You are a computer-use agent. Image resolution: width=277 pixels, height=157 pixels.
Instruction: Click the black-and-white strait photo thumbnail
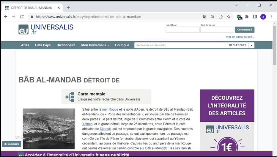pyautogui.click(x=49, y=128)
